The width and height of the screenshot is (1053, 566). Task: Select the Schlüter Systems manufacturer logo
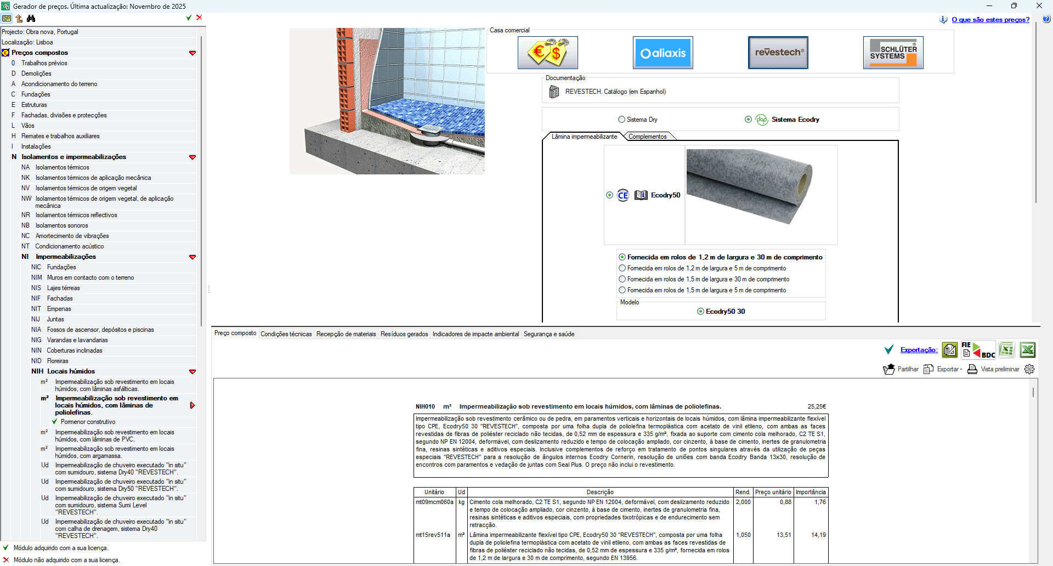coord(893,53)
